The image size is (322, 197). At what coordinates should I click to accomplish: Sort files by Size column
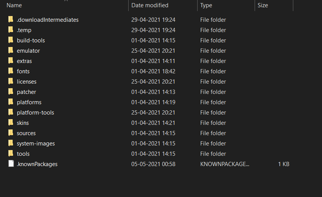tap(263, 5)
